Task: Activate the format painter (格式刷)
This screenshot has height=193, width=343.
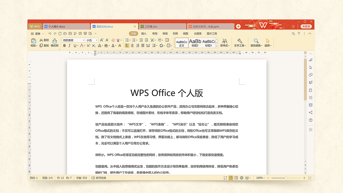Action: pos(55,43)
